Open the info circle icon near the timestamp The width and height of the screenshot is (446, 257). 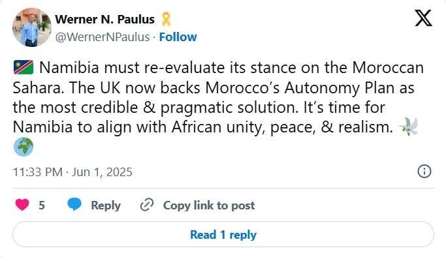click(424, 172)
